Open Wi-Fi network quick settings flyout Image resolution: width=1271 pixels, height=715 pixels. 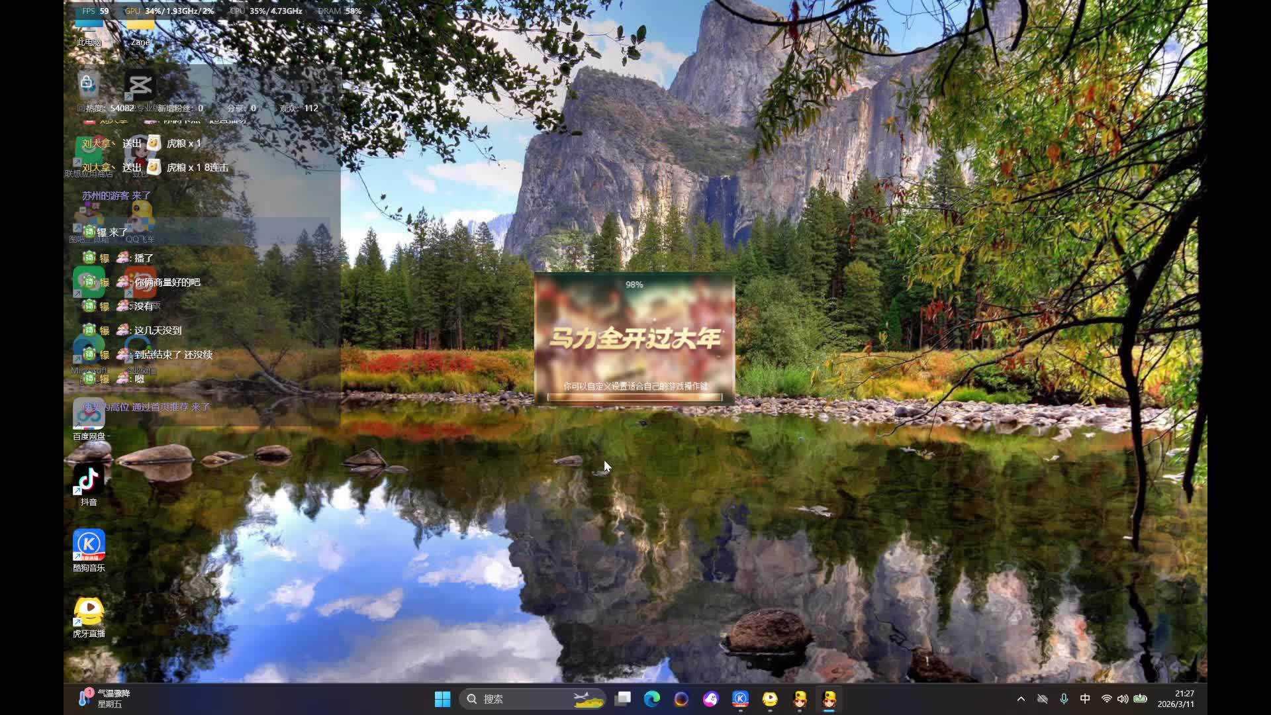(x=1106, y=699)
